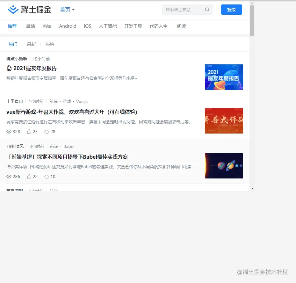Open the 阅读 category
This screenshot has height=283, width=296.
181,26
